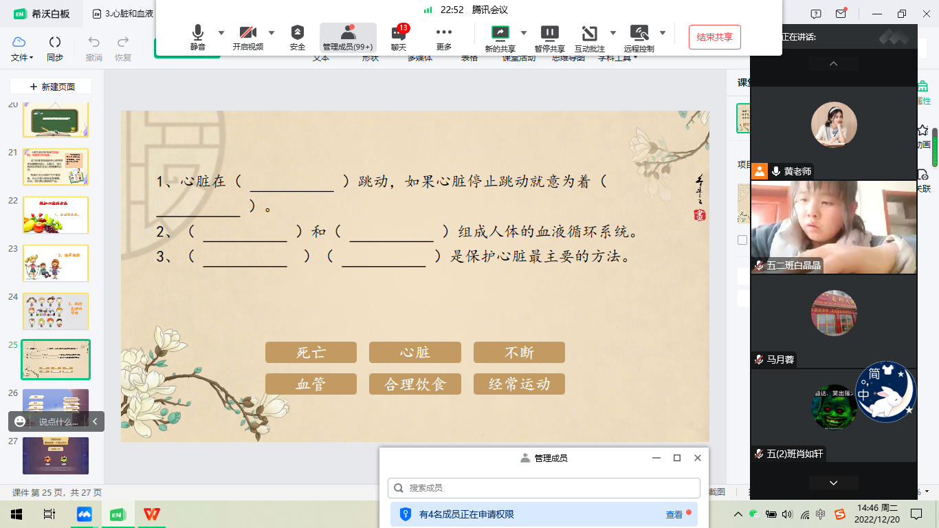Select slide 22 thumbnail

pos(56,214)
